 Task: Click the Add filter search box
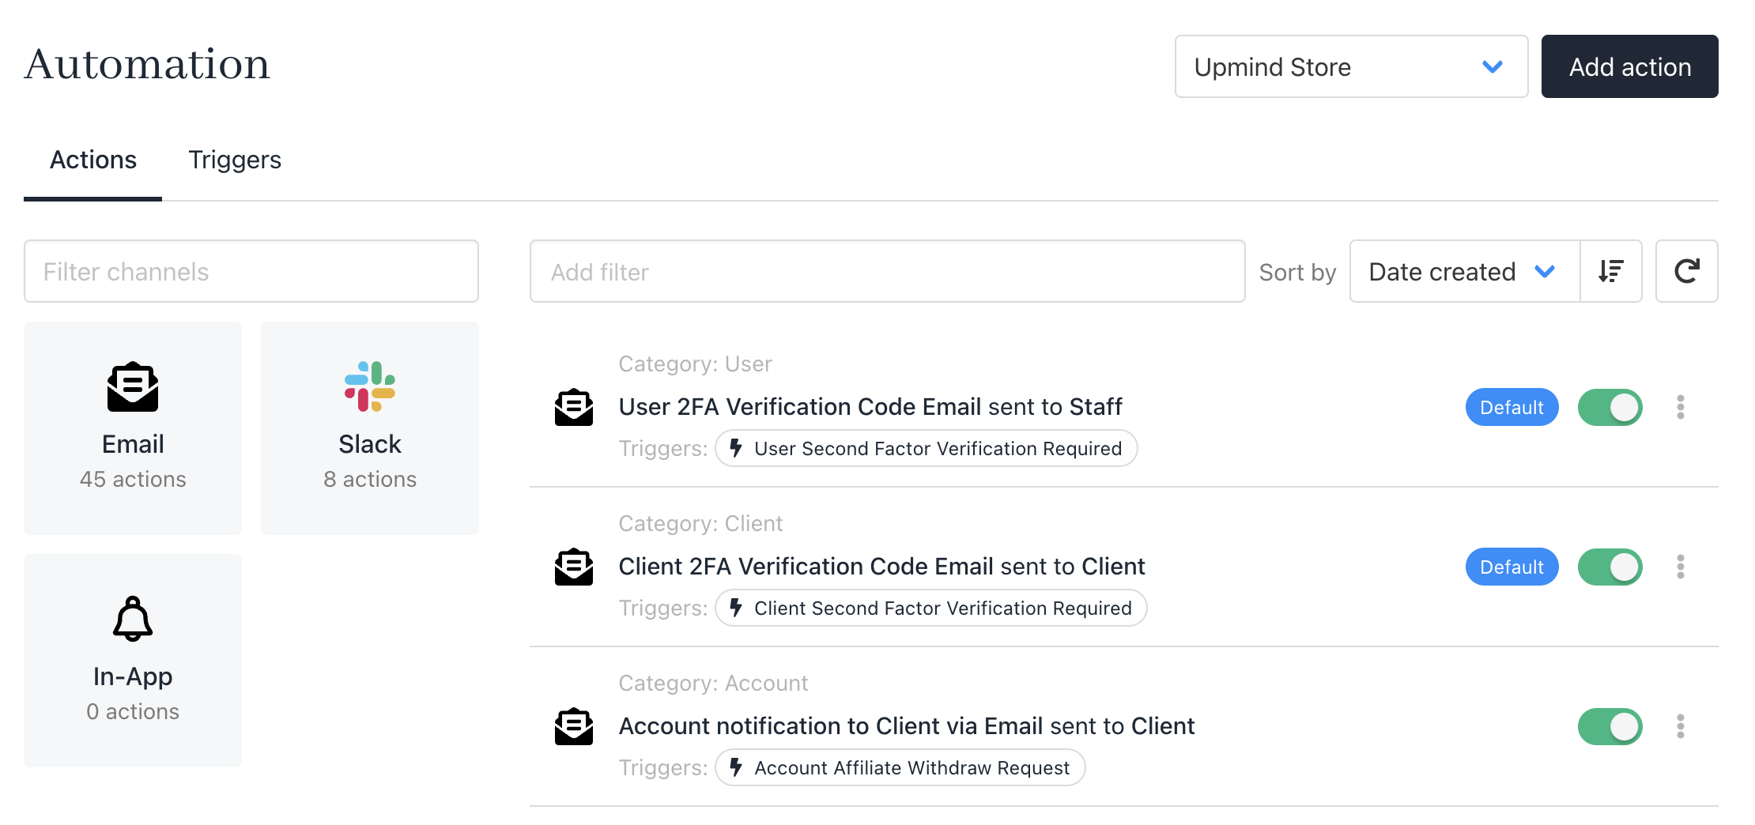point(887,271)
